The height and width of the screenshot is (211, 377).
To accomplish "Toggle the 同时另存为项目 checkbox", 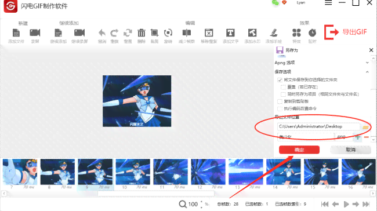I will tap(283, 94).
